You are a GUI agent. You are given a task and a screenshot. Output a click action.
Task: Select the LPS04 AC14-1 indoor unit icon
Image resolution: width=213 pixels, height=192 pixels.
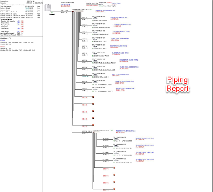[x=116, y=160]
